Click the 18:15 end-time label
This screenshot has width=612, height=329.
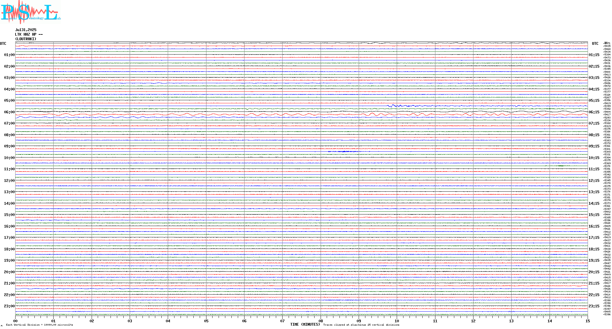tap(594, 249)
